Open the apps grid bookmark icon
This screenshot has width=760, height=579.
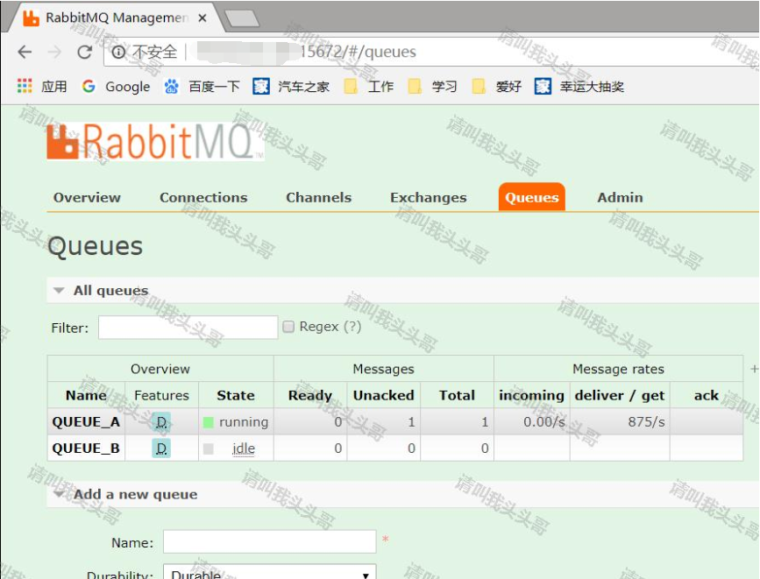(x=25, y=86)
